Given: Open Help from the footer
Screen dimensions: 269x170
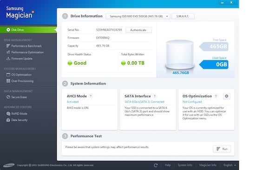Looking at the screenshot, I should pos(168,165).
